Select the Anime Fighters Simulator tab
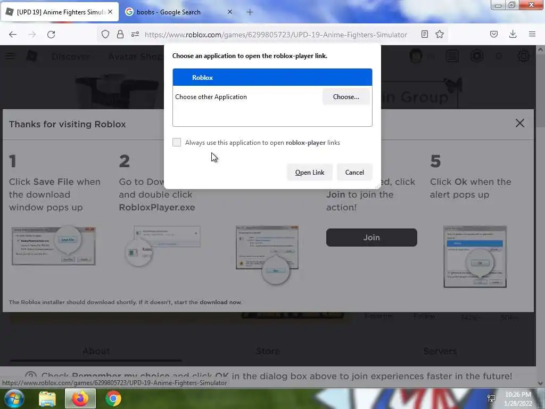This screenshot has height=409, width=545. coord(60,12)
